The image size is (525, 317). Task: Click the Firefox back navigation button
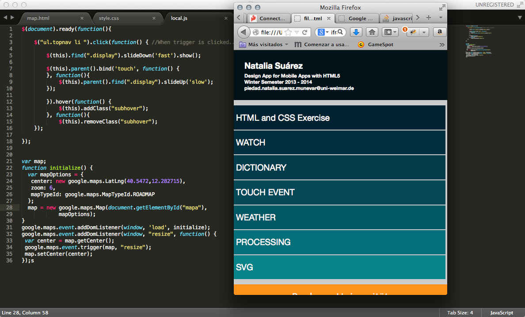pyautogui.click(x=244, y=32)
